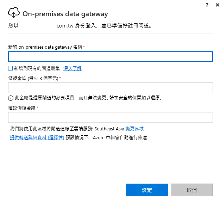Image resolution: width=220 pixels, height=203 pixels.
Task: Focus the new gateway name field
Action: coord(110,57)
